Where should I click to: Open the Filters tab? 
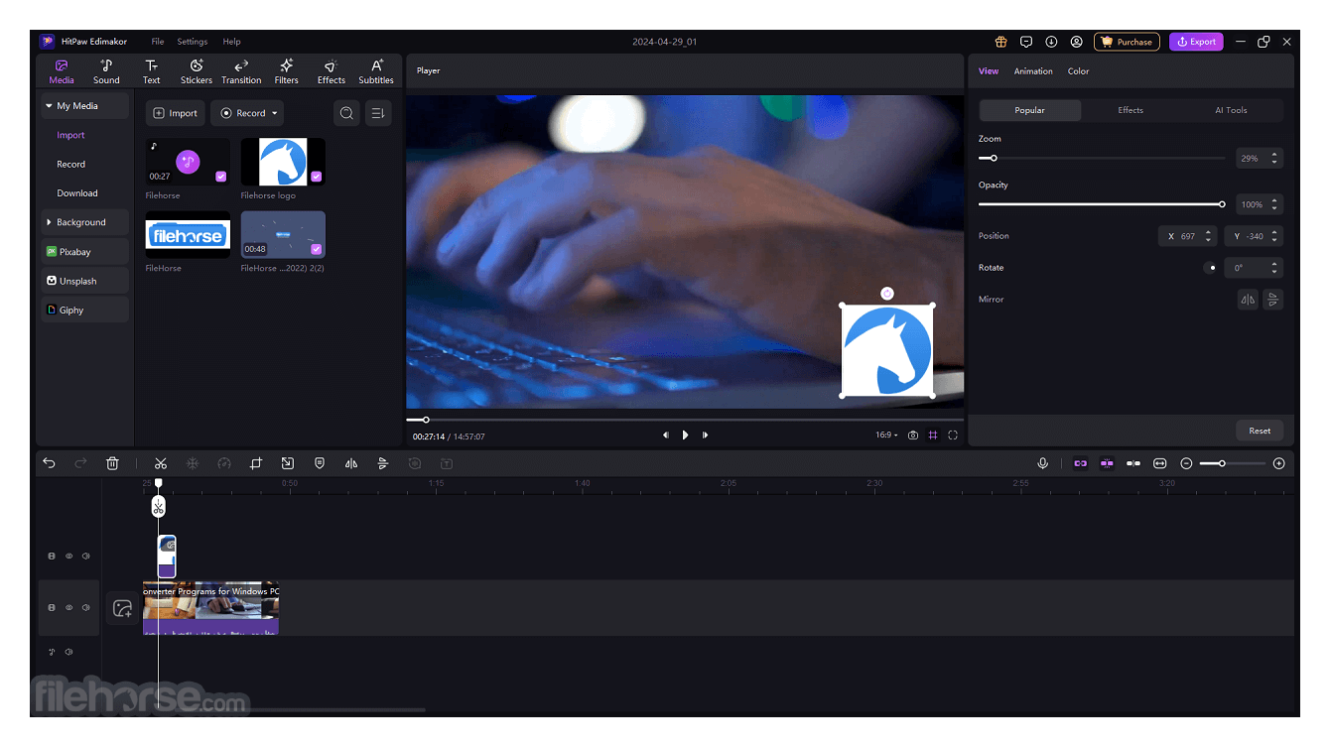(287, 71)
